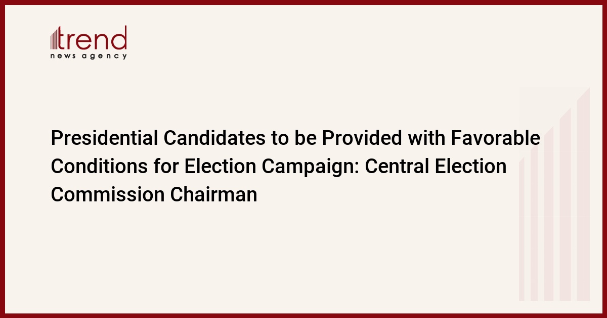Click the dark red bottom border
Screen dimensions: 607x318
click(x=303, y=315)
